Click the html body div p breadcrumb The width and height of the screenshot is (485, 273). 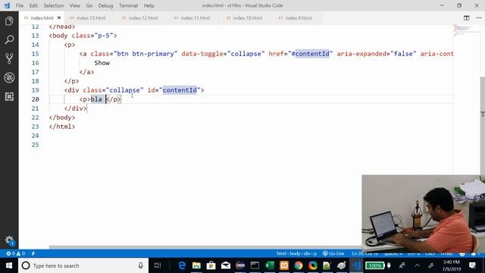click(x=296, y=253)
